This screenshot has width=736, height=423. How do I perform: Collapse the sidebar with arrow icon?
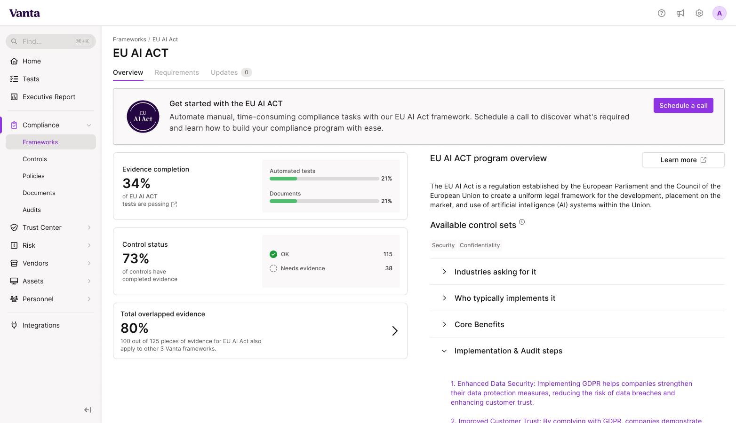[88, 410]
